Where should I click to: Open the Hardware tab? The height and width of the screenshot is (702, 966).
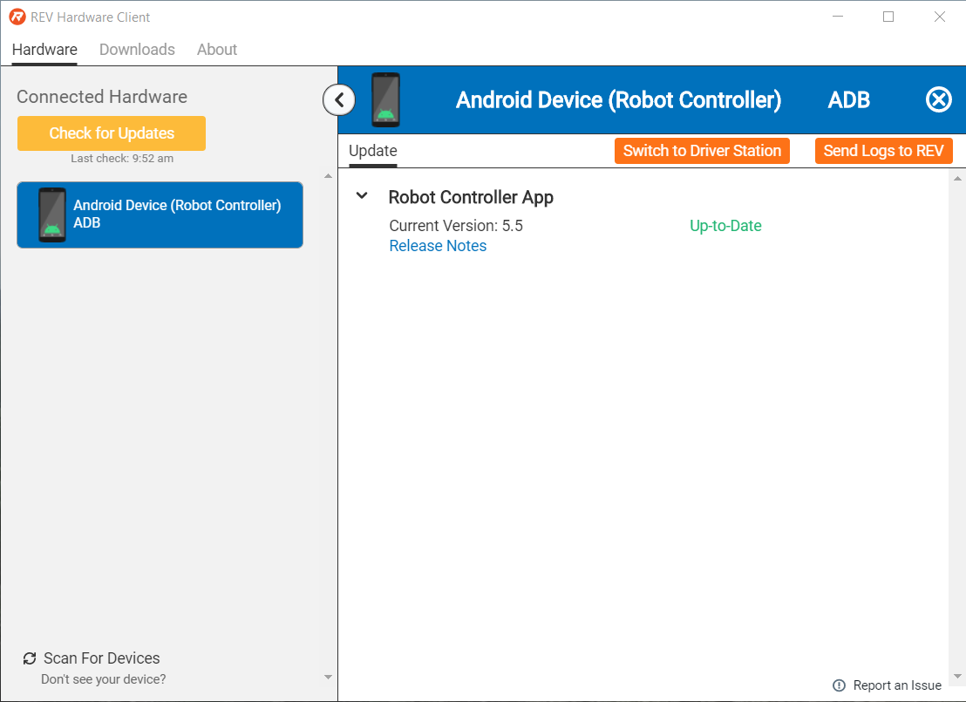pyautogui.click(x=44, y=50)
